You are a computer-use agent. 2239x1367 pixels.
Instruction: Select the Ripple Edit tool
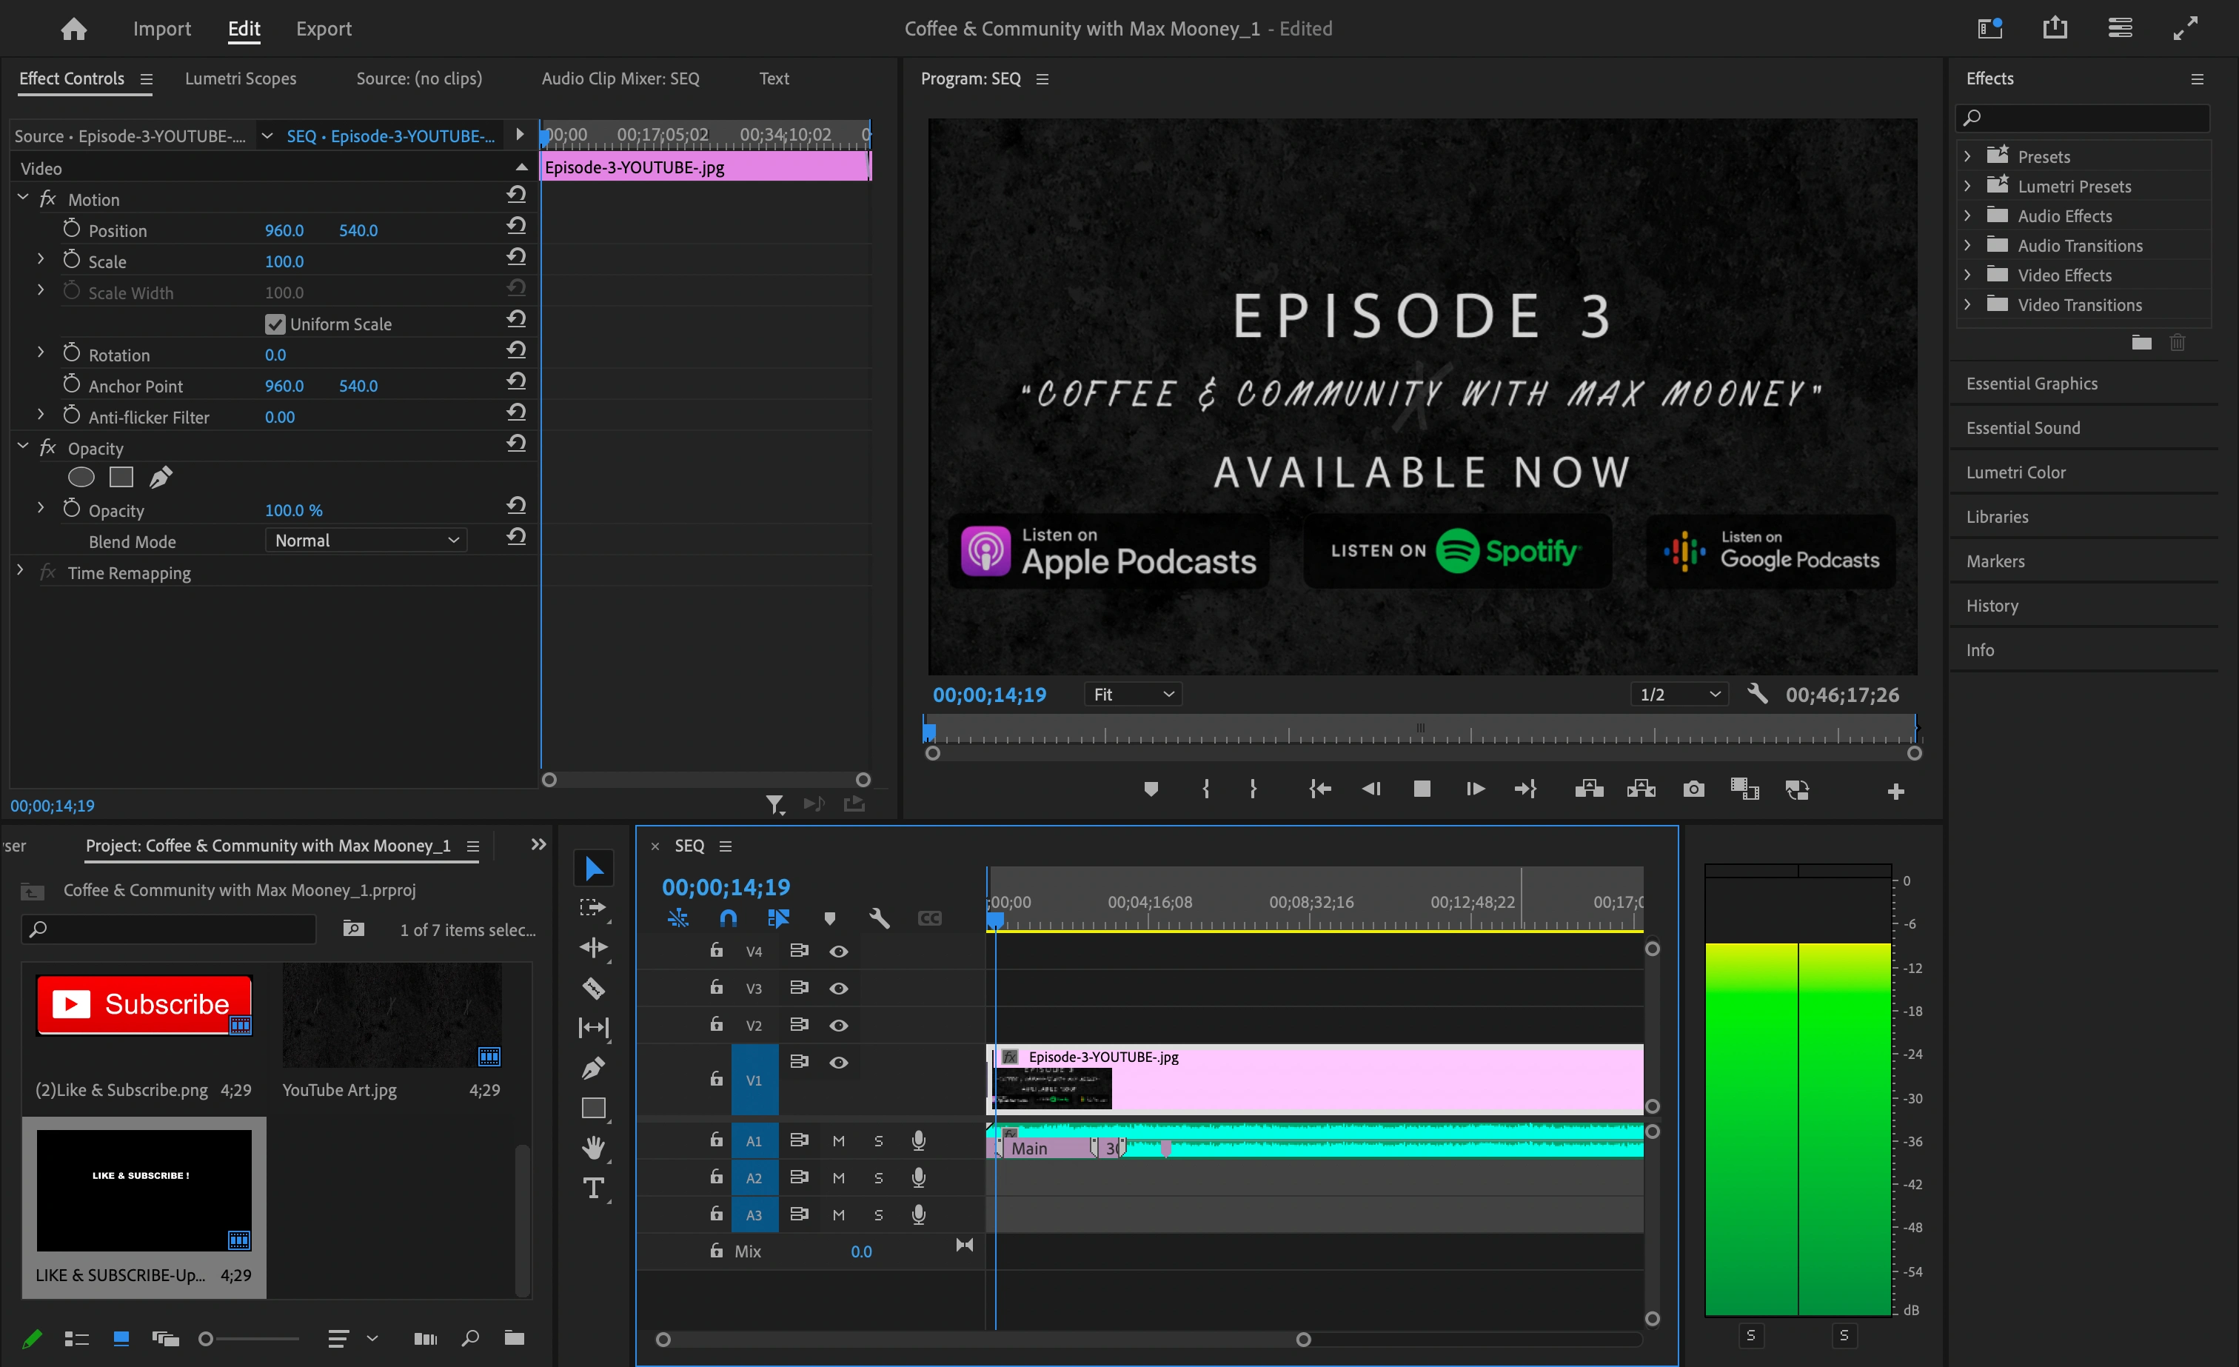pos(593,948)
